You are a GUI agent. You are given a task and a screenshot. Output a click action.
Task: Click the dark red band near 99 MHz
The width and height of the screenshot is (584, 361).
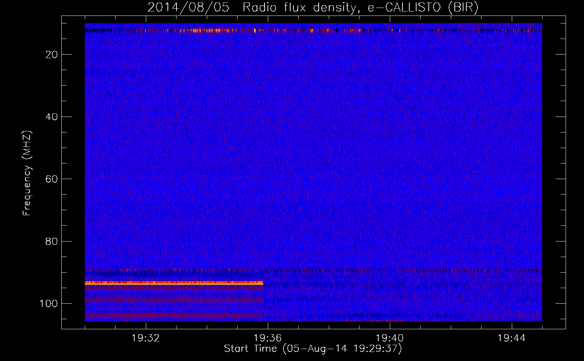click(x=174, y=300)
